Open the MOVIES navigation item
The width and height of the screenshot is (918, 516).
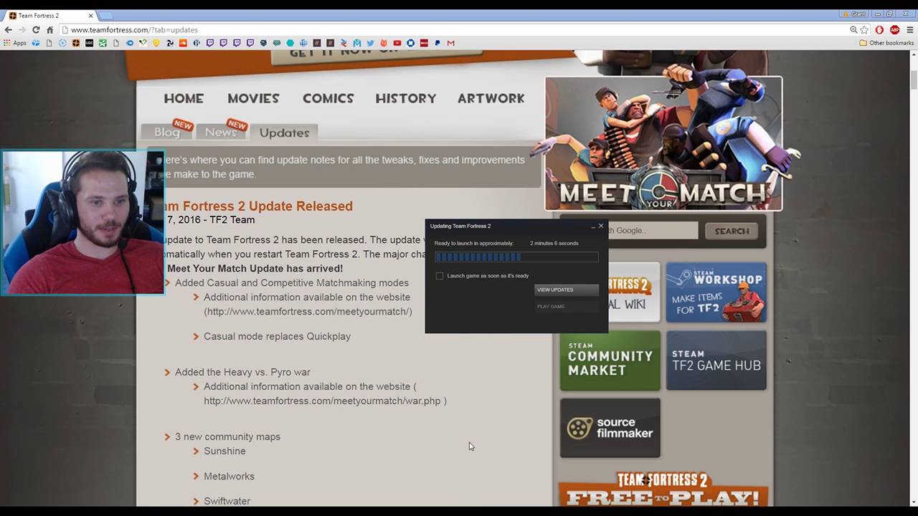tap(253, 98)
